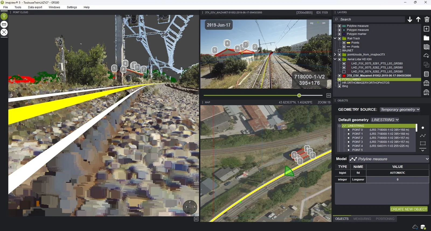Click the geometry points list scrollbar
The height and width of the screenshot is (231, 431).
tap(416, 128)
